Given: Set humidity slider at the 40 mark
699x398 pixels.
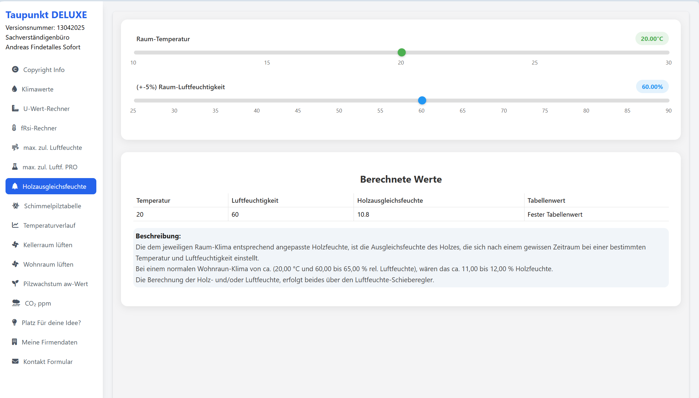Looking at the screenshot, I should tap(257, 100).
